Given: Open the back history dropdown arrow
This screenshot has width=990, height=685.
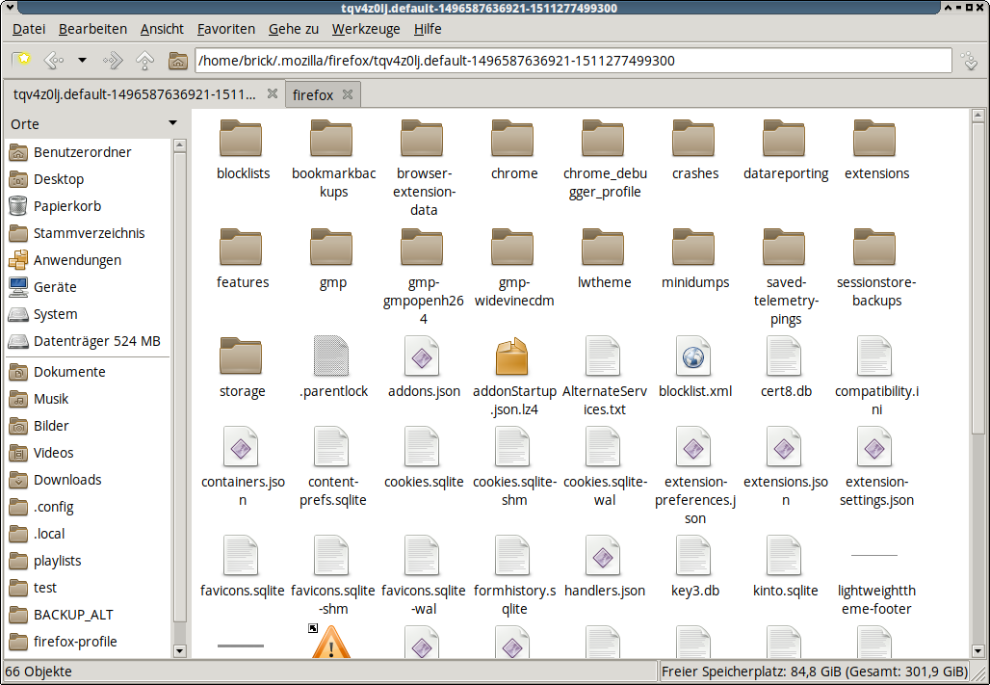Looking at the screenshot, I should 82,61.
